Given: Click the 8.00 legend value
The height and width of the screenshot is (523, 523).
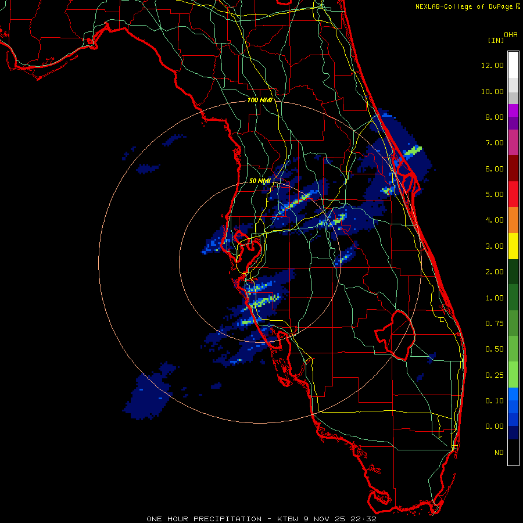Looking at the screenshot, I should [x=495, y=117].
